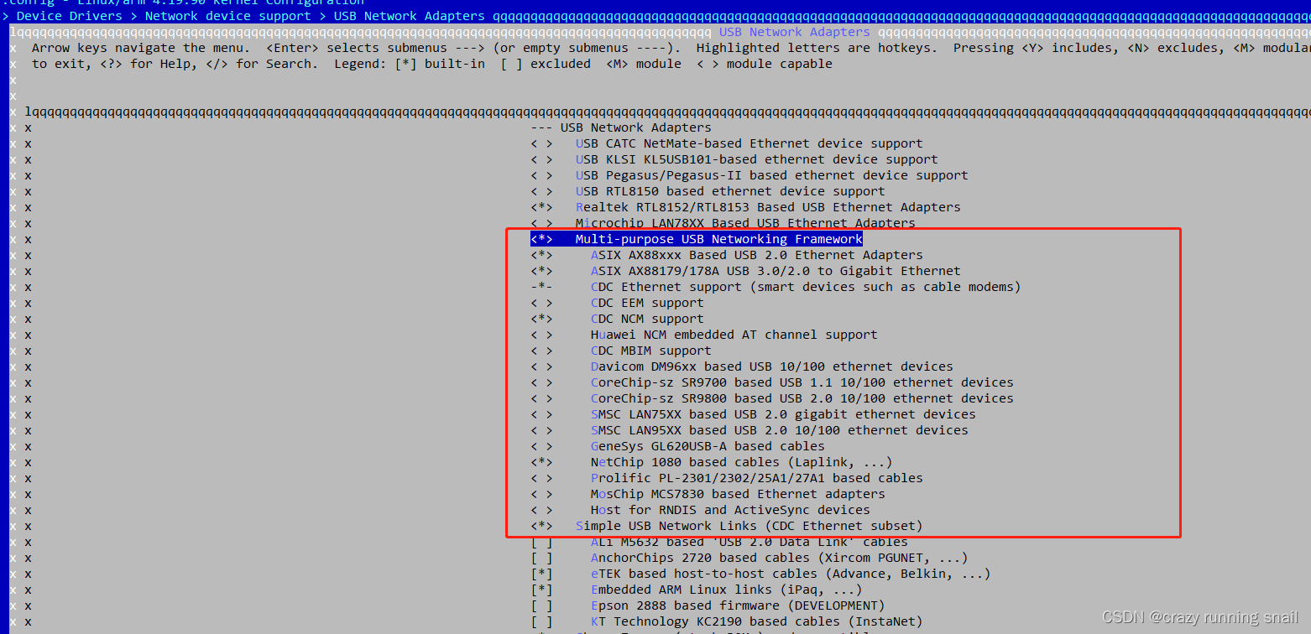The height and width of the screenshot is (634, 1311).
Task: Toggle Davicom DM96xx based USB 10/100 ethernet
Action: 742,366
